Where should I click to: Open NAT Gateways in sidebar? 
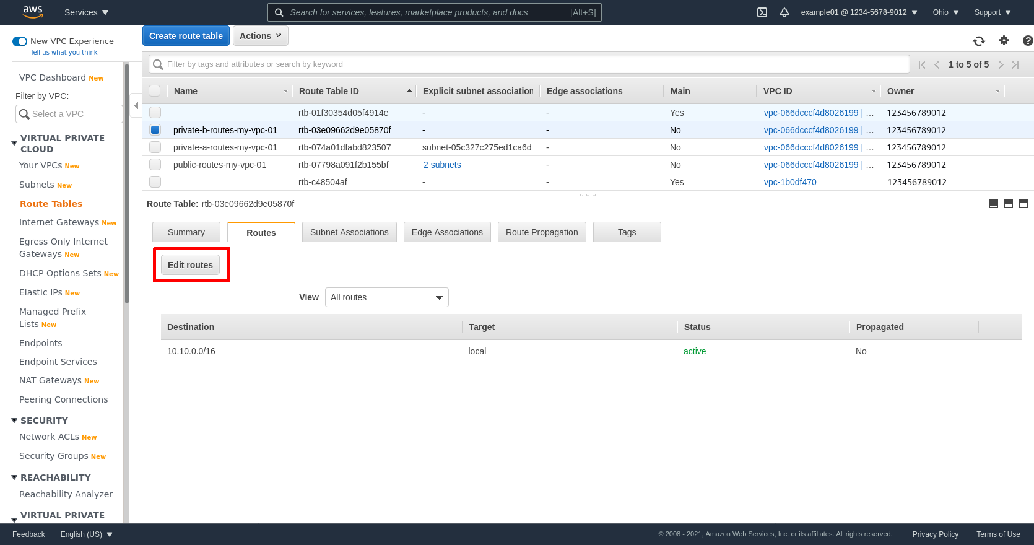50,380
